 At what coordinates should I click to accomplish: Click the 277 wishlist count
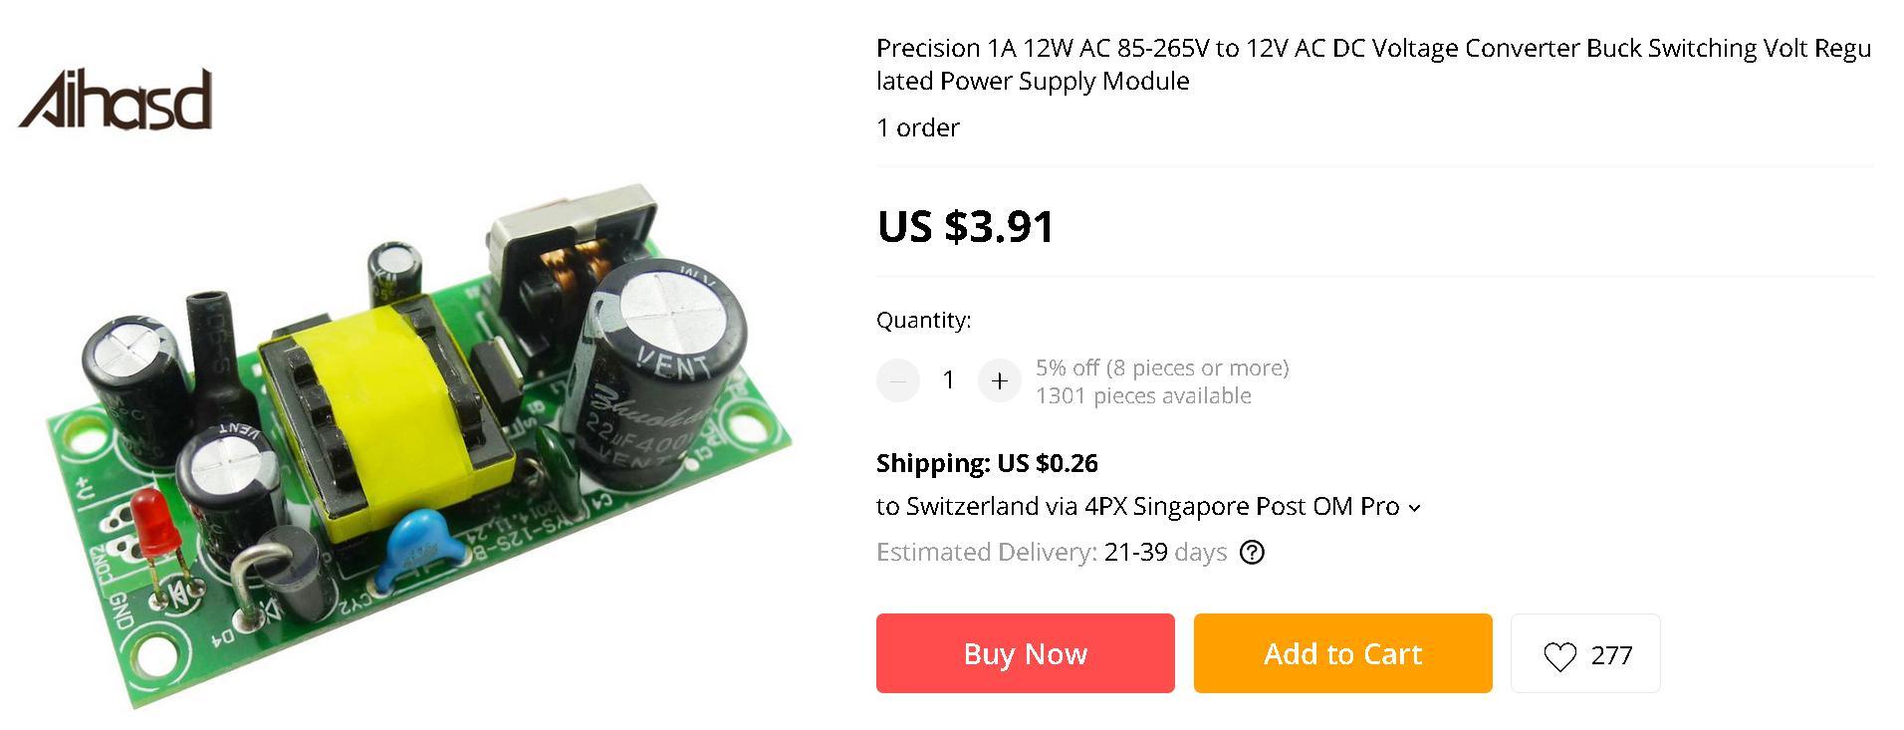[1611, 655]
